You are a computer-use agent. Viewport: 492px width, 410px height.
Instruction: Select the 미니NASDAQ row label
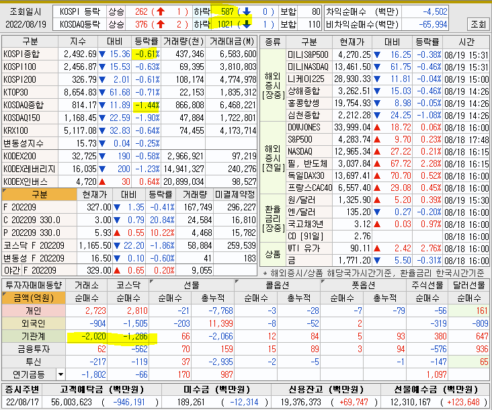[308, 67]
